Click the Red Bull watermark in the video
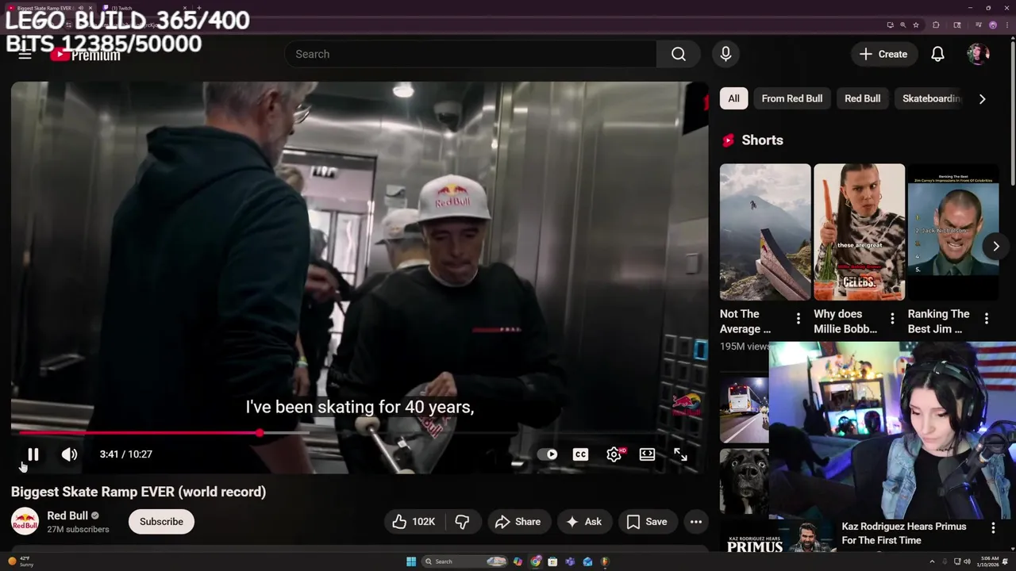This screenshot has height=571, width=1016. pyautogui.click(x=687, y=404)
